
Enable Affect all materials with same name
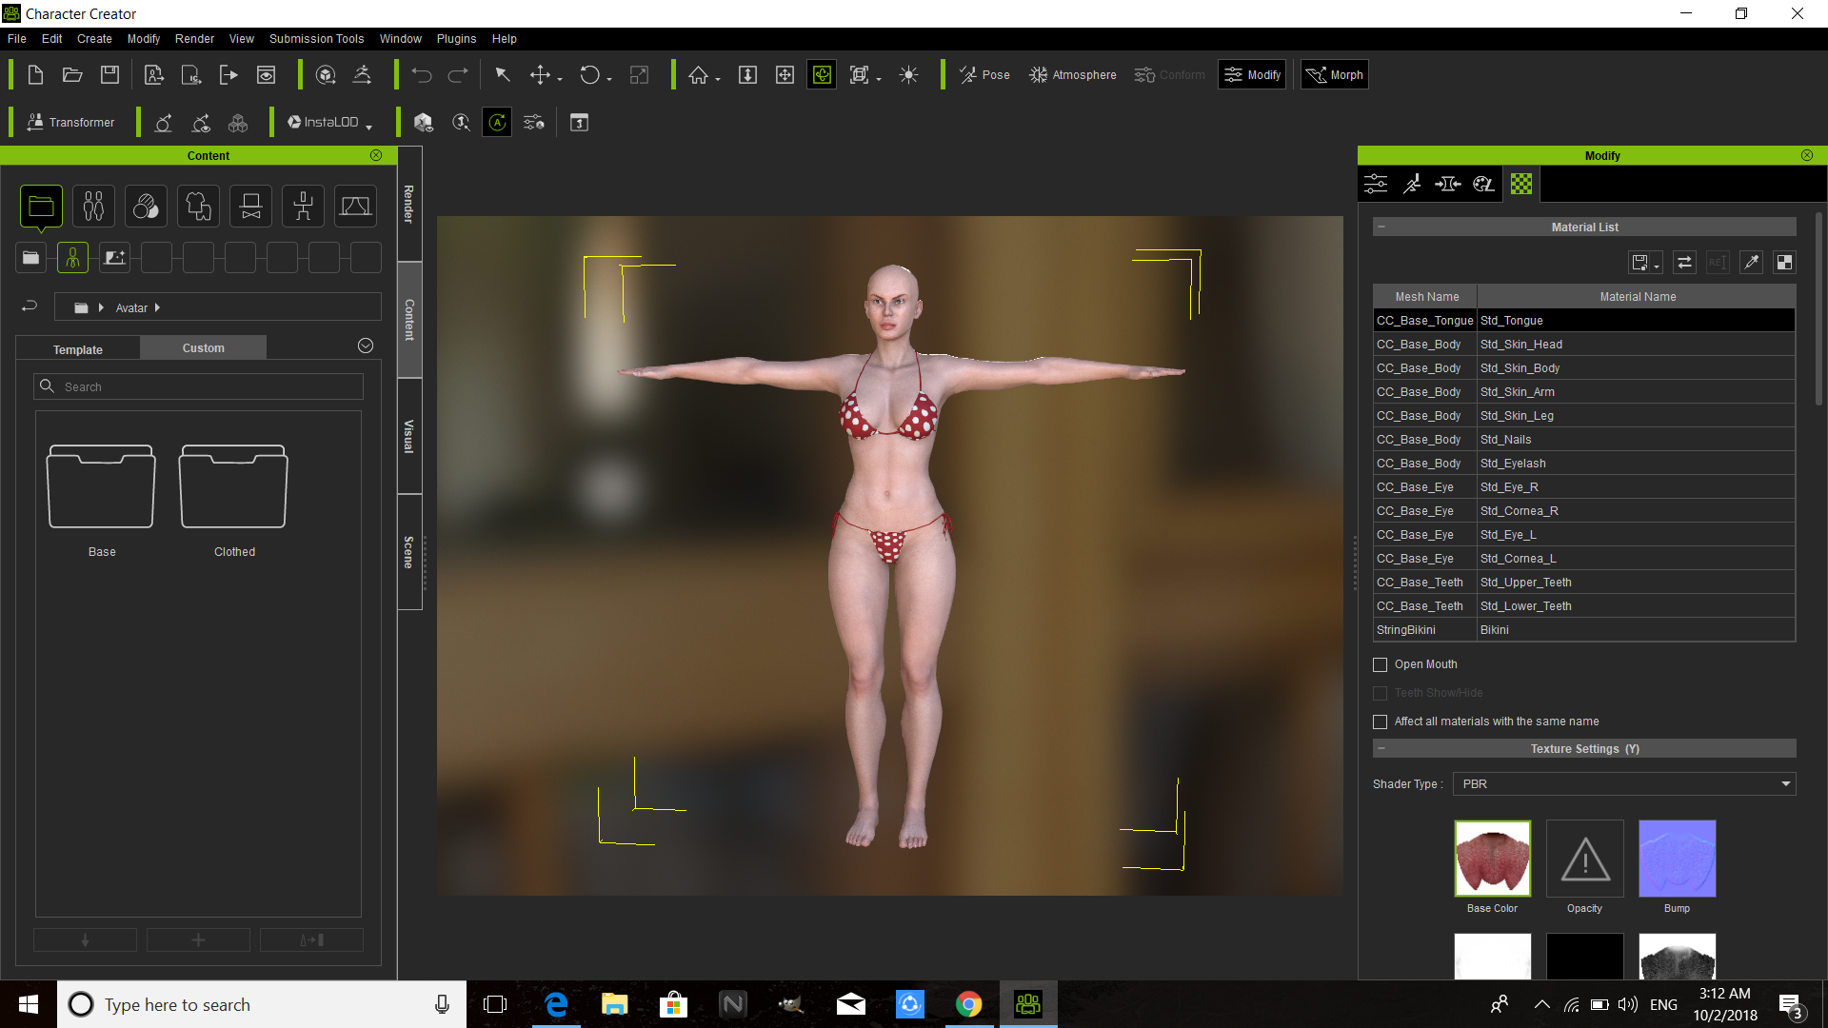[x=1381, y=722]
